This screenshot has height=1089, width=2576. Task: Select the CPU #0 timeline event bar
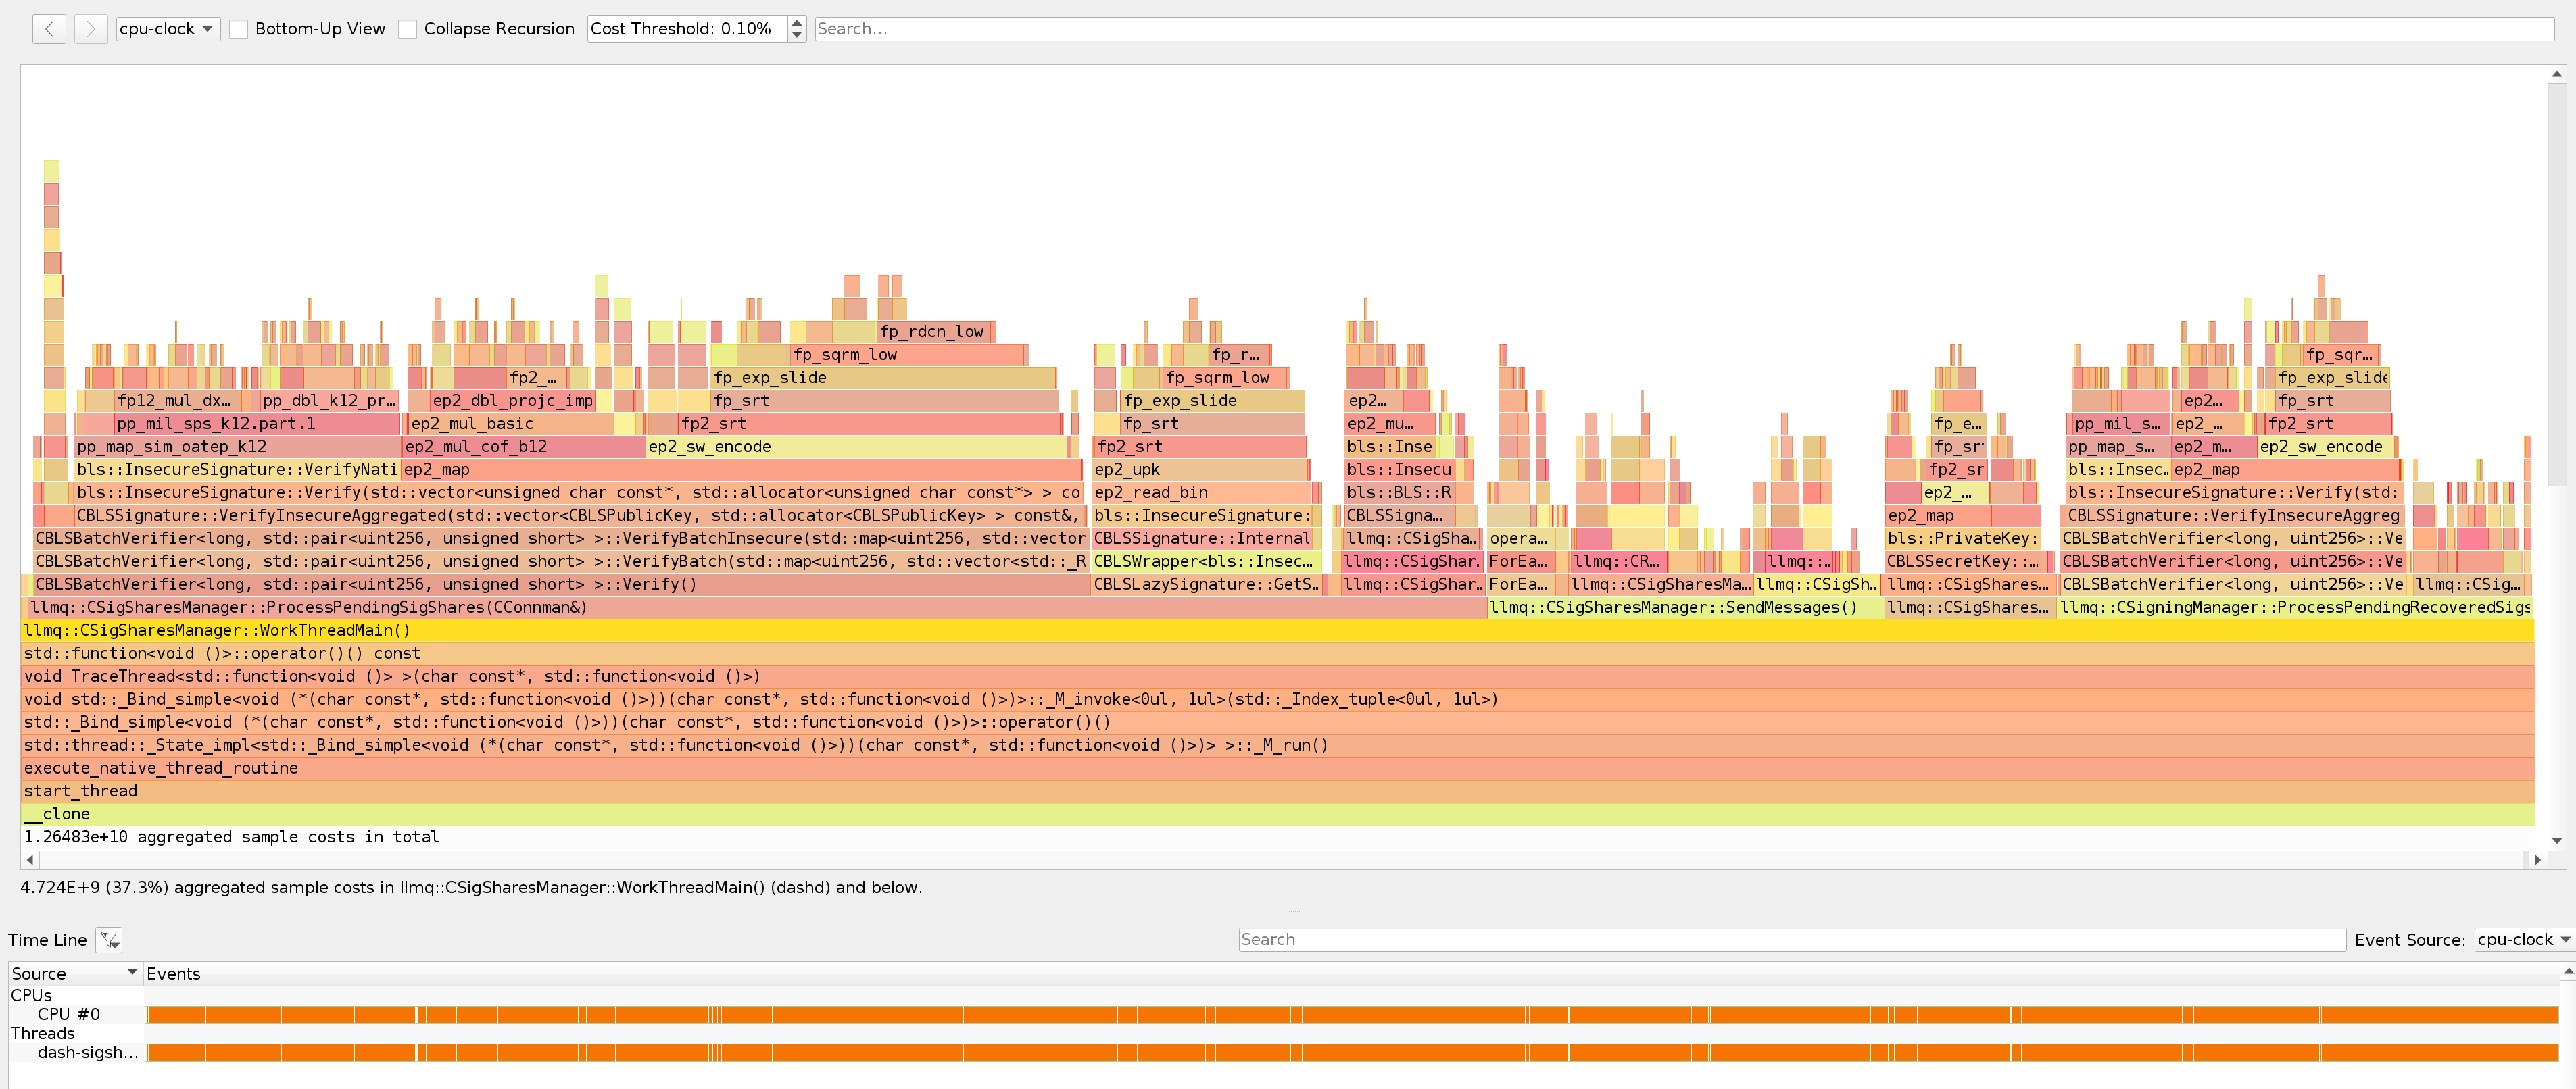1352,1015
